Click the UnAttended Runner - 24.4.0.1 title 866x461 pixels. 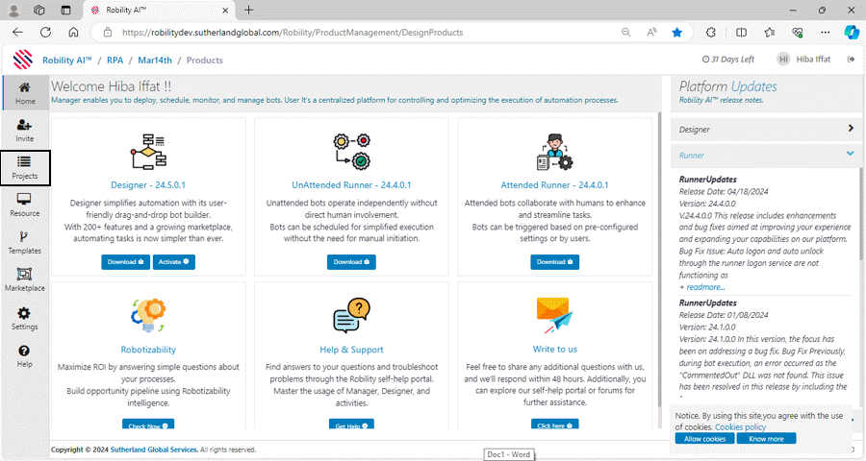[351, 185]
